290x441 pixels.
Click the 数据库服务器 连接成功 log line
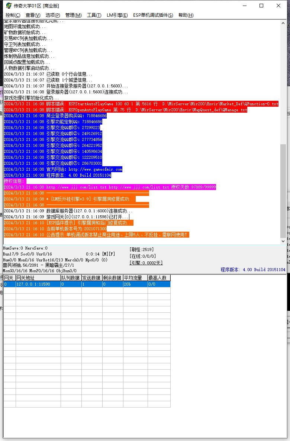point(68,211)
